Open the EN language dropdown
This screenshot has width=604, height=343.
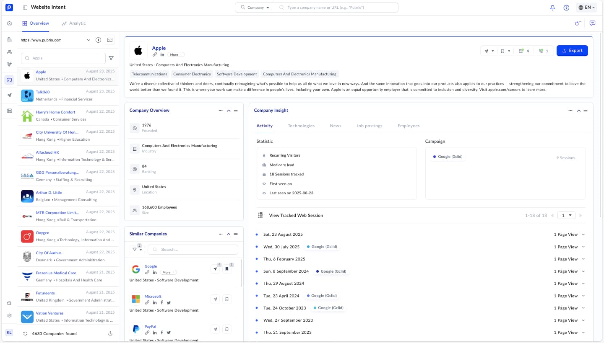(586, 8)
